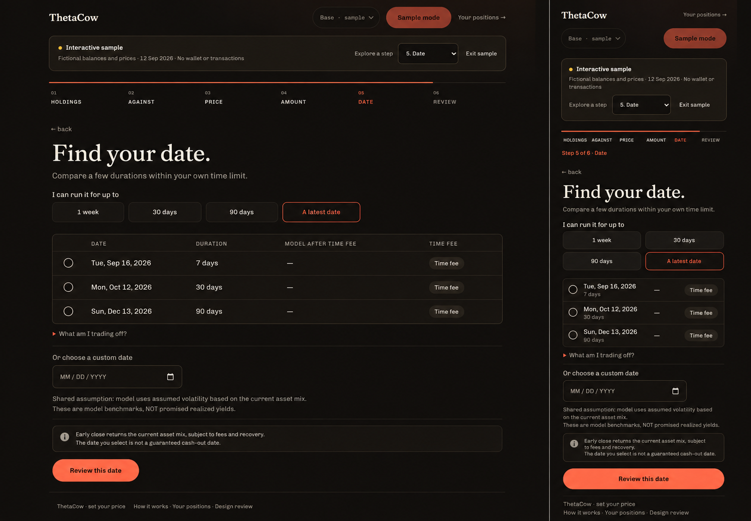Choose 1 week duration in right panel

(602, 240)
